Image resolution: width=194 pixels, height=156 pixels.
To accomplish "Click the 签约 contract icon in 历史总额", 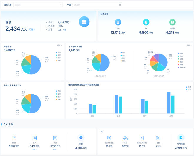I will pyautogui.click(x=118, y=22).
